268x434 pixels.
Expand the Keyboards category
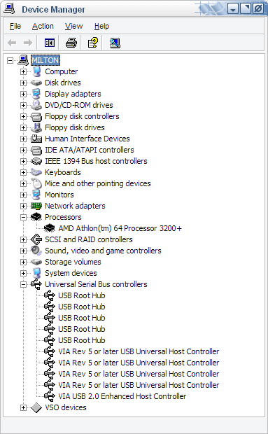[x=24, y=172]
